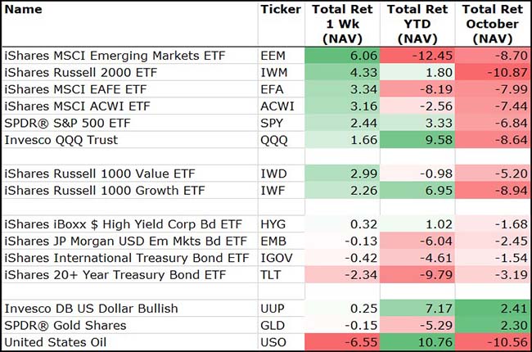The width and height of the screenshot is (532, 352).
Task: Select the Total Ret 1 Wk header
Action: tap(343, 24)
